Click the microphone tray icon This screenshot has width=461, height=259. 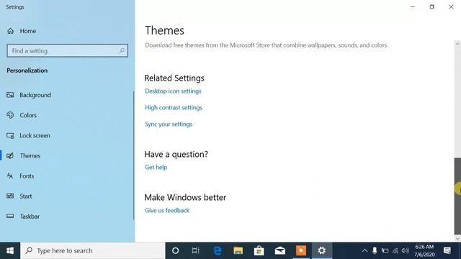(x=375, y=250)
